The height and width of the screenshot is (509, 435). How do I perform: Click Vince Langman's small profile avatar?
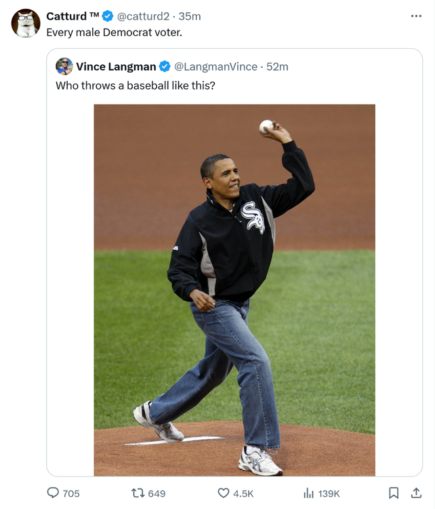[x=64, y=66]
